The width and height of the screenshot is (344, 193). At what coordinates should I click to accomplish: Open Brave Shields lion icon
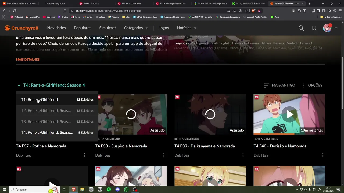point(253,11)
